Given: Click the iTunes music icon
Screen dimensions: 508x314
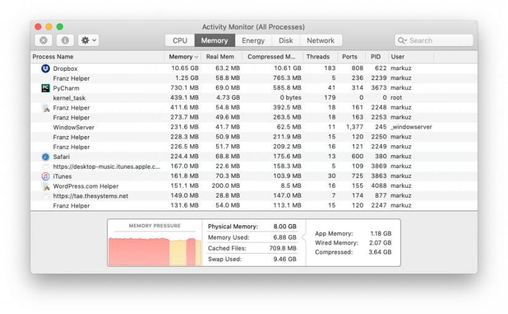Looking at the screenshot, I should click(x=46, y=176).
